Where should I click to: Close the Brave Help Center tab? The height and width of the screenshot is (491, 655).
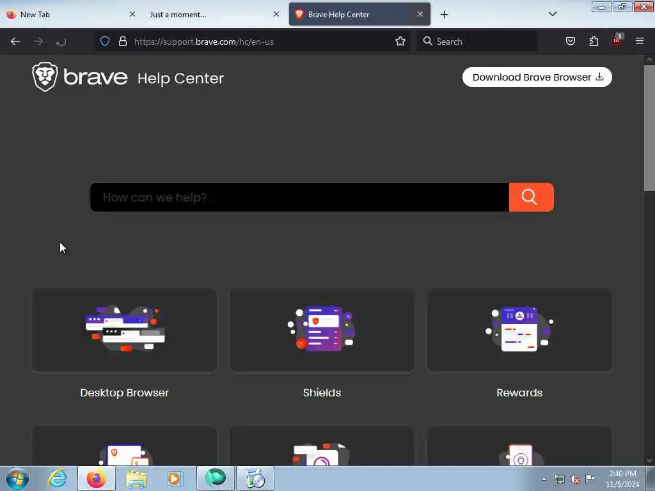pos(420,14)
